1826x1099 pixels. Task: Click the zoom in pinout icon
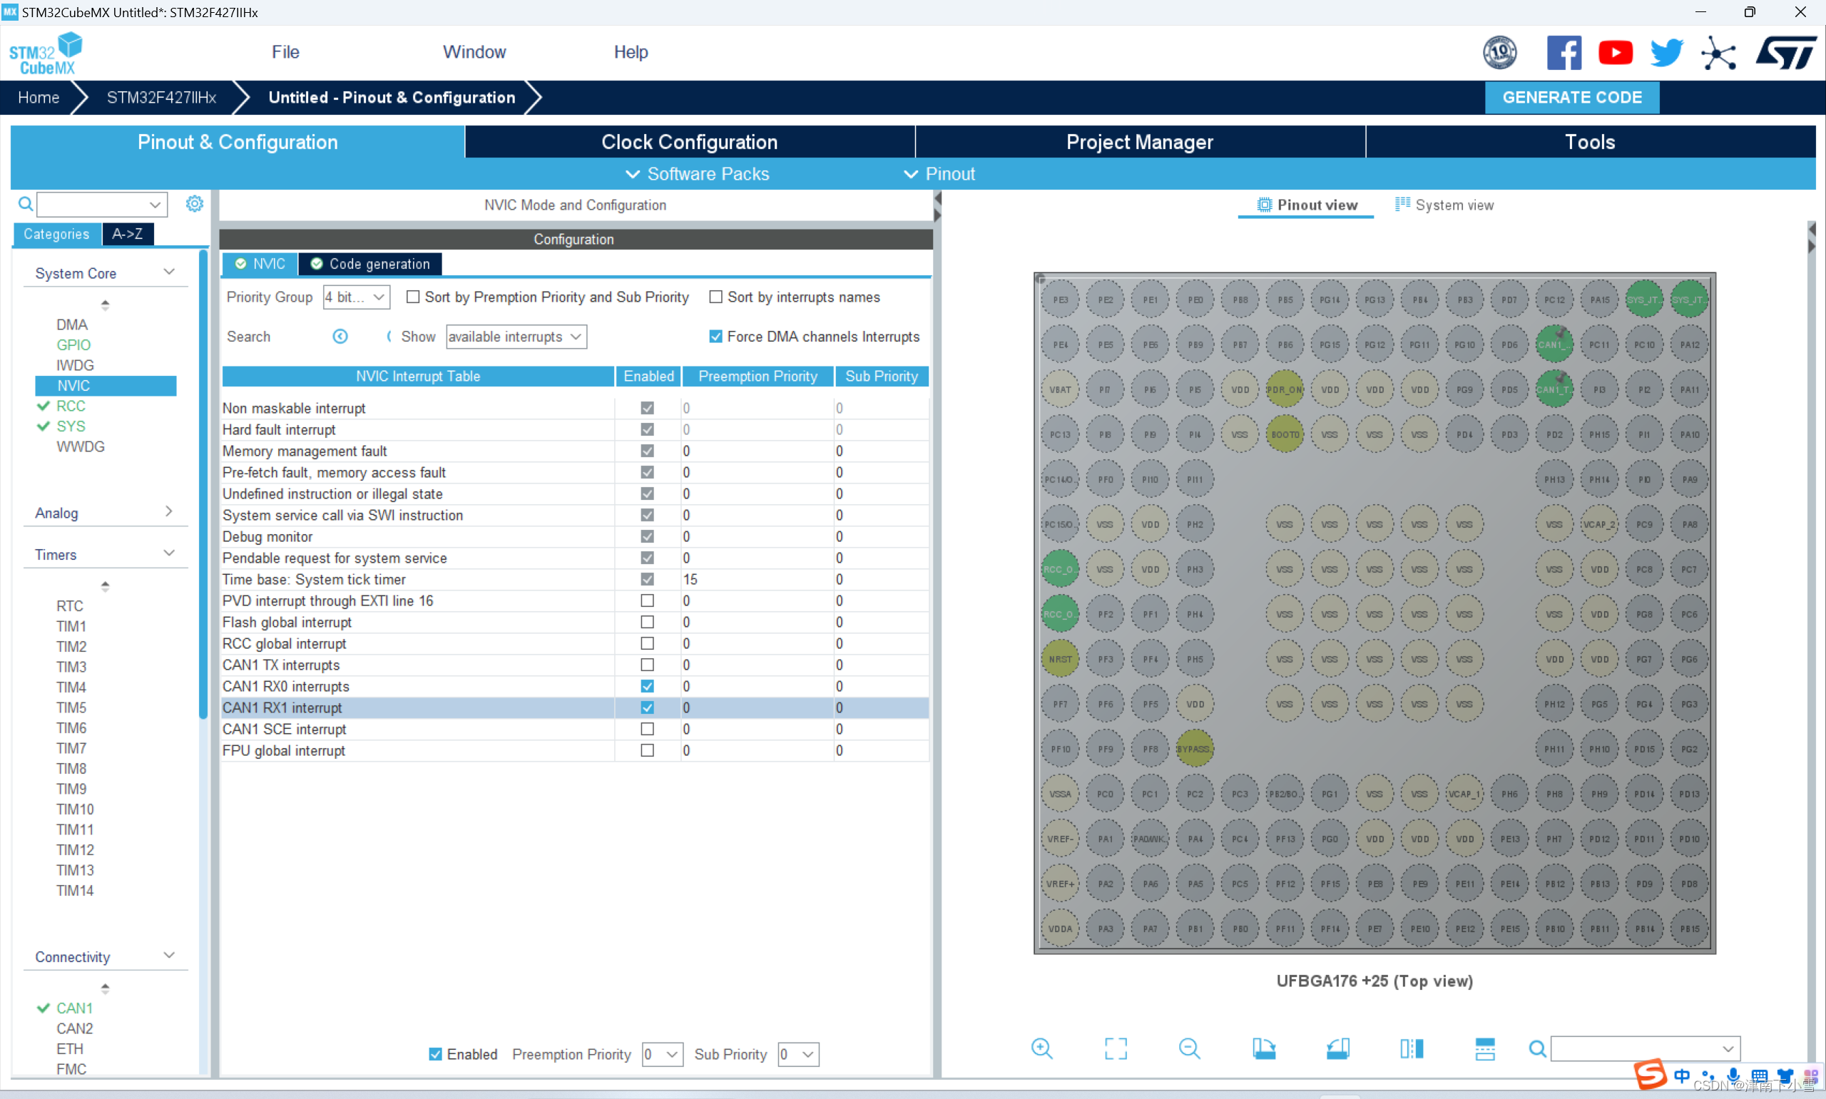[1041, 1048]
